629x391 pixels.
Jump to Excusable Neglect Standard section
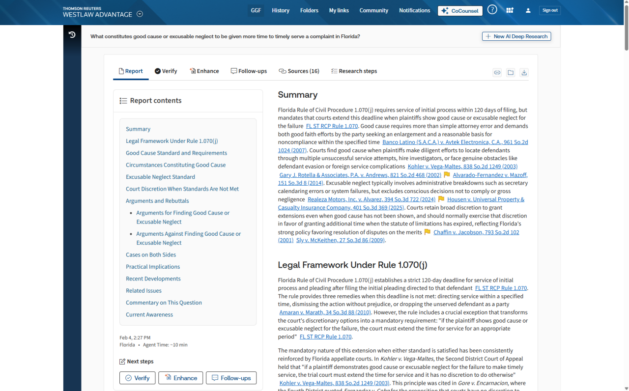point(160,177)
